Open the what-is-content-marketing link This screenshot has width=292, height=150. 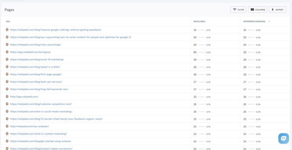click(38, 134)
